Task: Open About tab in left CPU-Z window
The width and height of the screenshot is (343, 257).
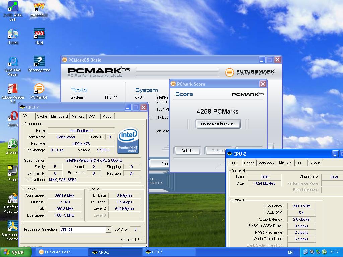Action: 108,116
